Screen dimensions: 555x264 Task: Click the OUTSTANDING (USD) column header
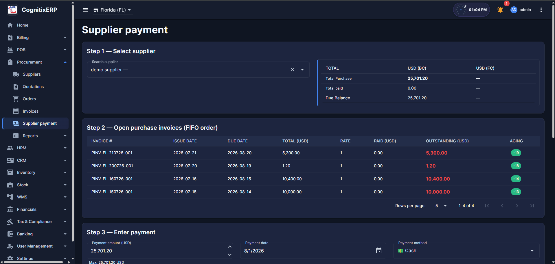[x=447, y=141]
